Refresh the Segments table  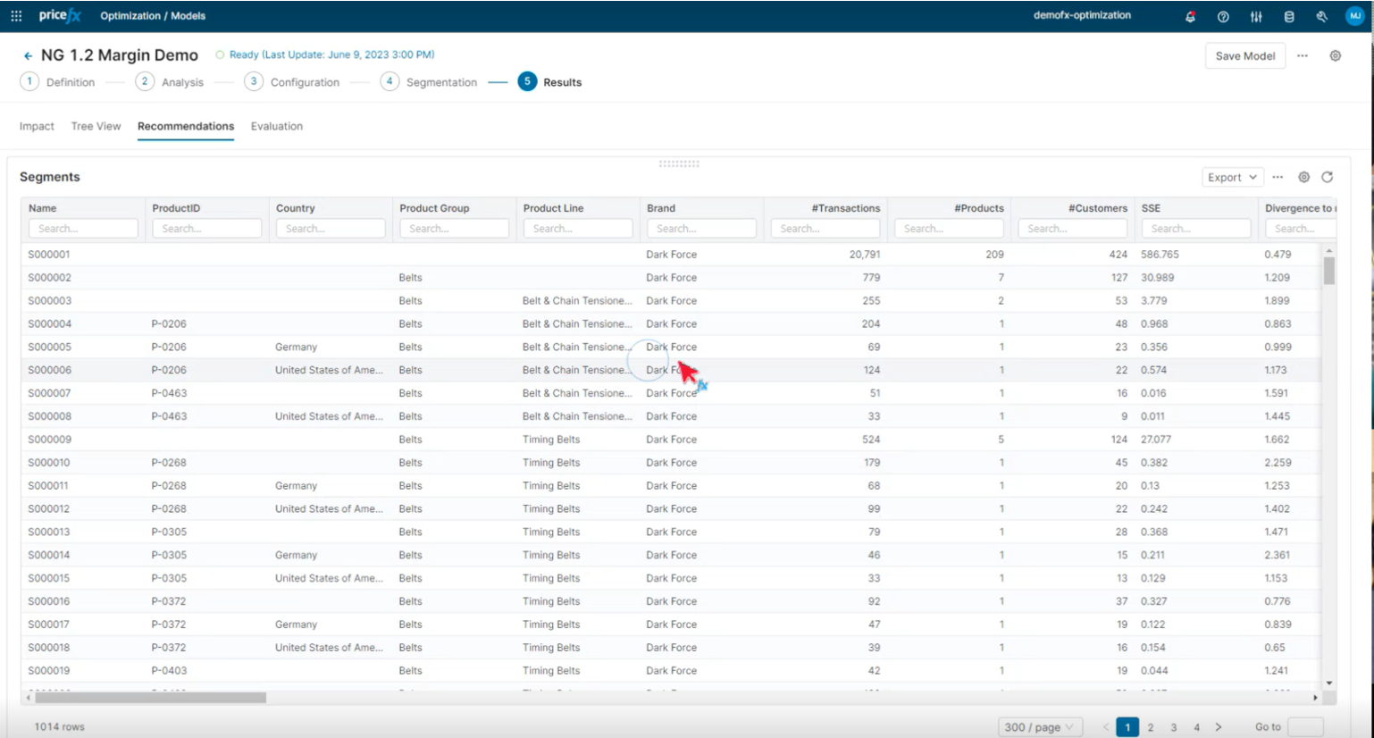1327,177
